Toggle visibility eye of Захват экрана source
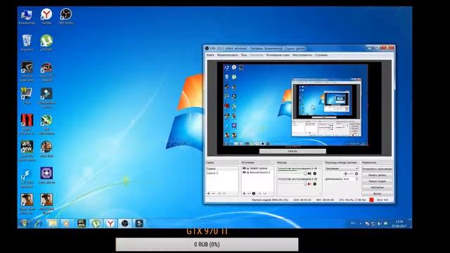This screenshot has width=450, height=253. (244, 169)
